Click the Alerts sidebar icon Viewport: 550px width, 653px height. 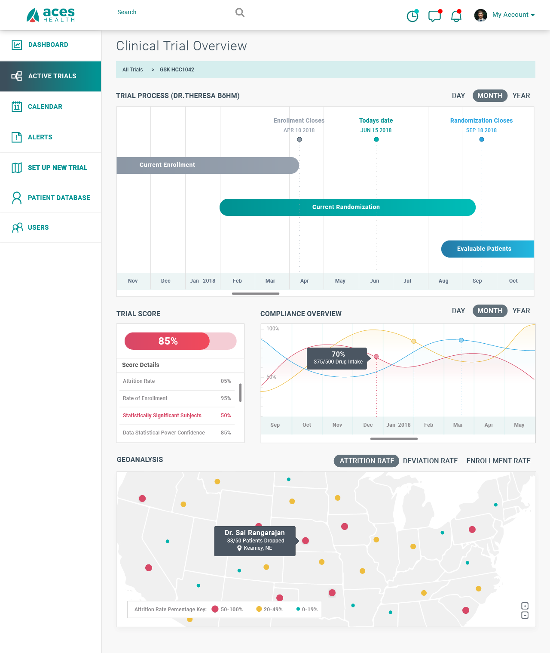(x=17, y=137)
